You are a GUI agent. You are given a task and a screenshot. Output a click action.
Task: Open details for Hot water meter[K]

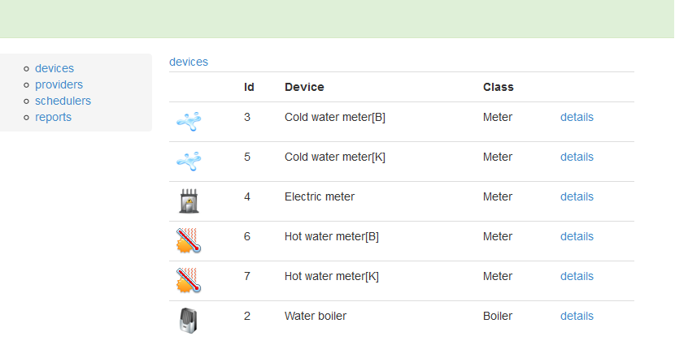(577, 276)
